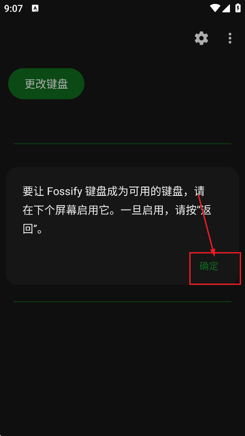Open the three-dot overflow menu

click(x=230, y=38)
